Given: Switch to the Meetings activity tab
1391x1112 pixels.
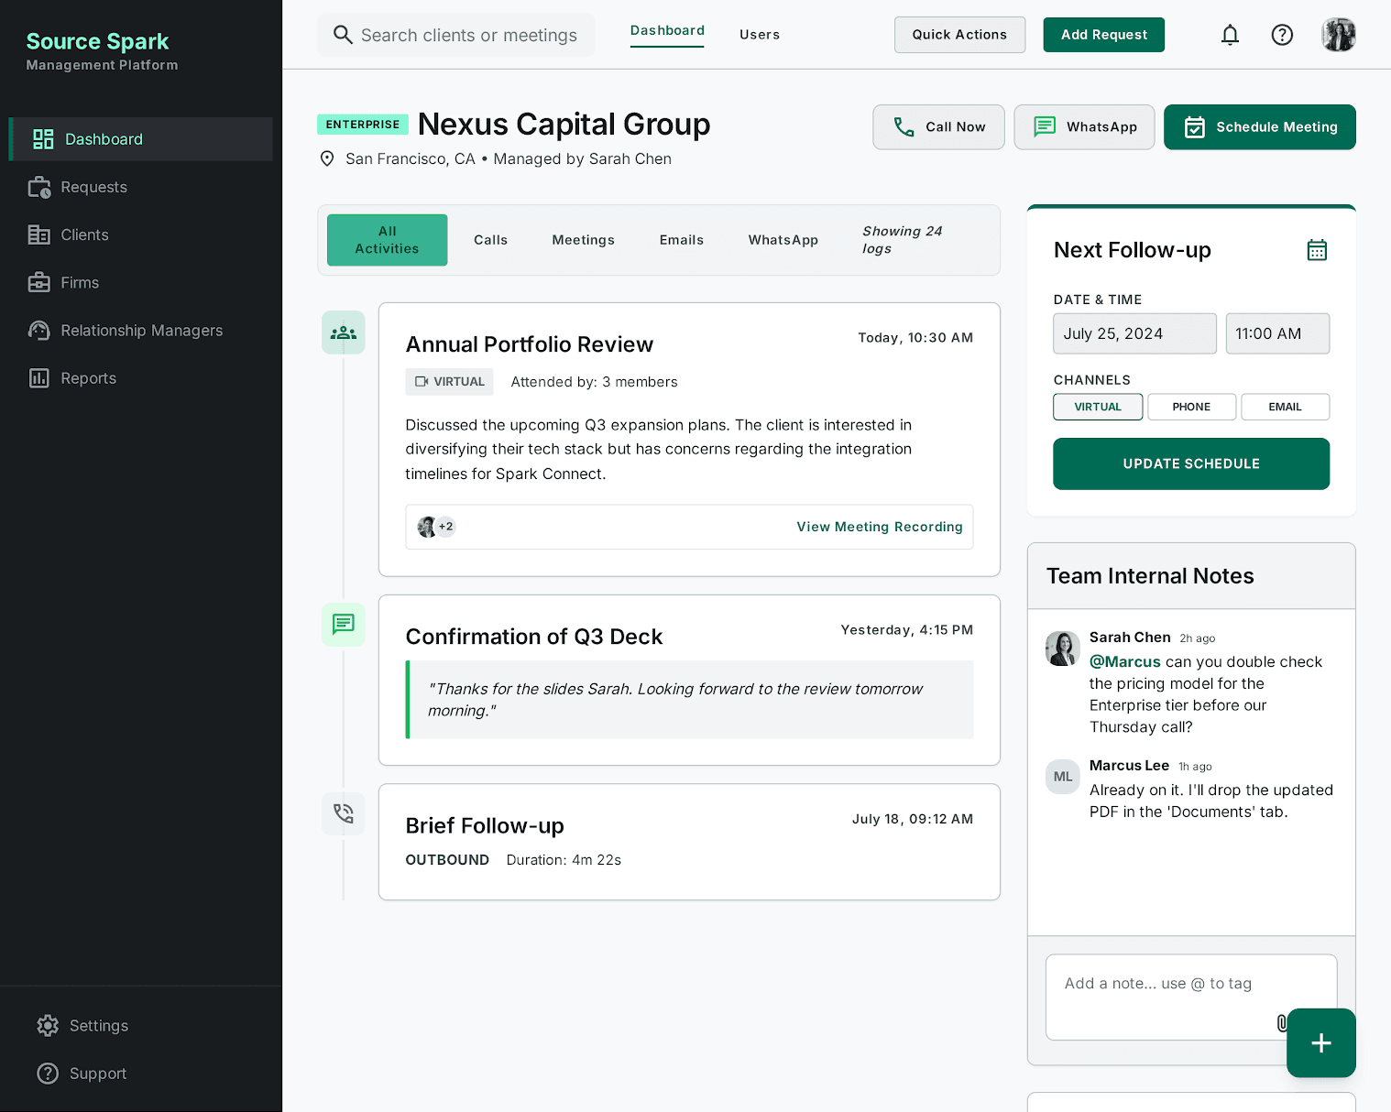Looking at the screenshot, I should [x=583, y=240].
